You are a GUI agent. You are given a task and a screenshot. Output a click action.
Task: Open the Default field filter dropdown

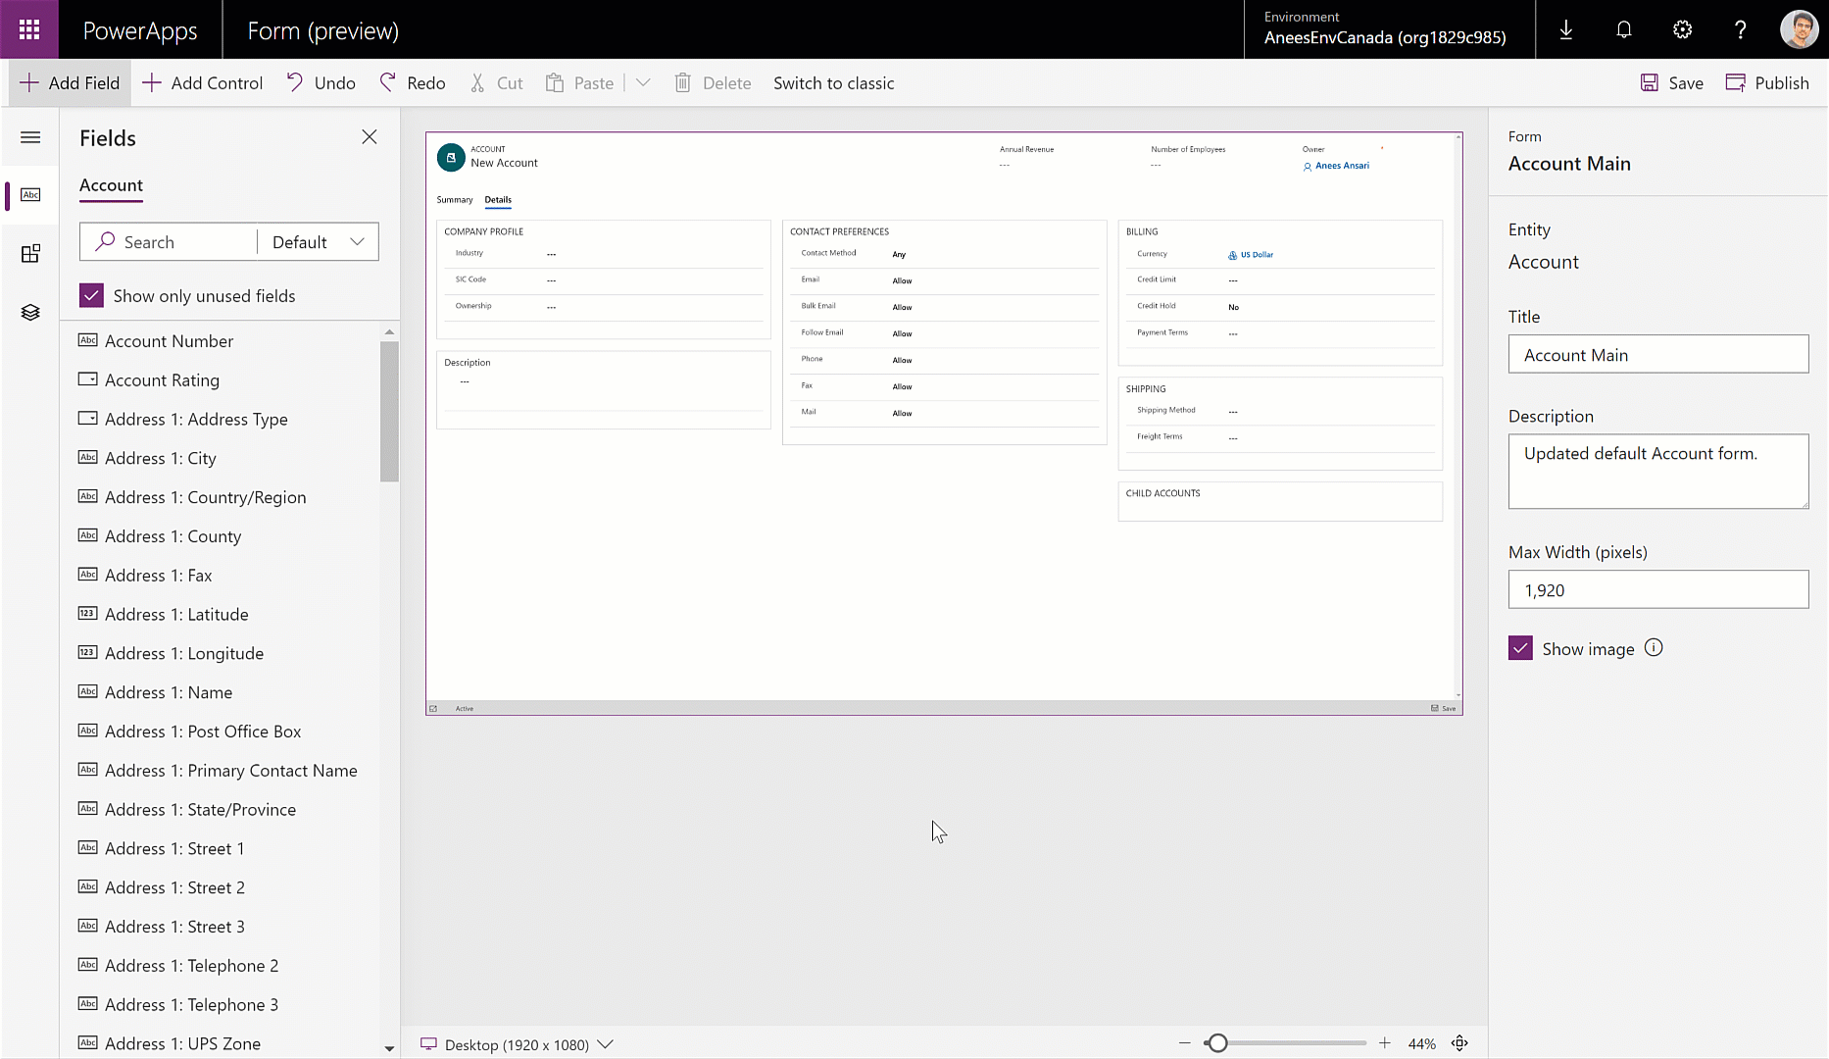318,242
